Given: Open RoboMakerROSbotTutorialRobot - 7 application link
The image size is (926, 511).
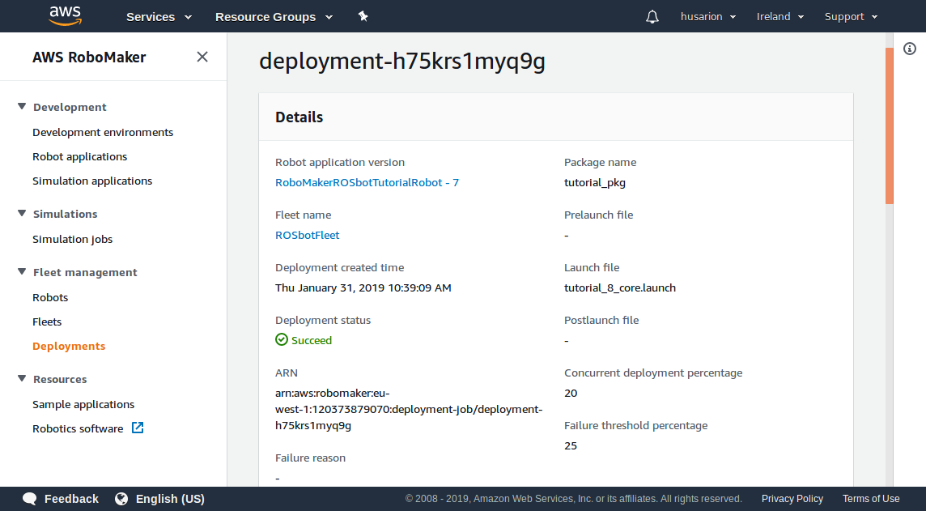Looking at the screenshot, I should (367, 182).
